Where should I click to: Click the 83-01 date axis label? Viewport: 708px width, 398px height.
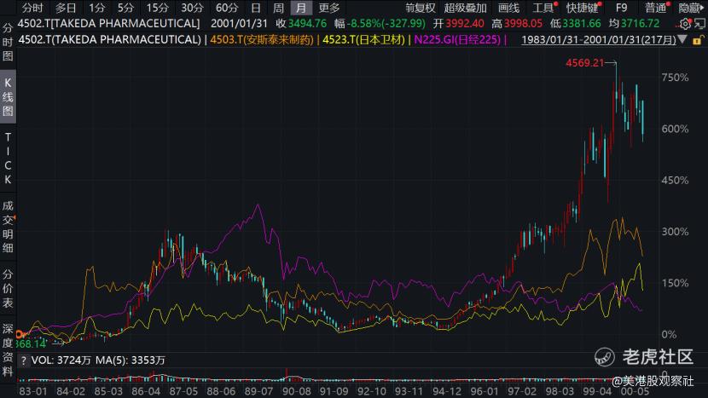pos(32,391)
